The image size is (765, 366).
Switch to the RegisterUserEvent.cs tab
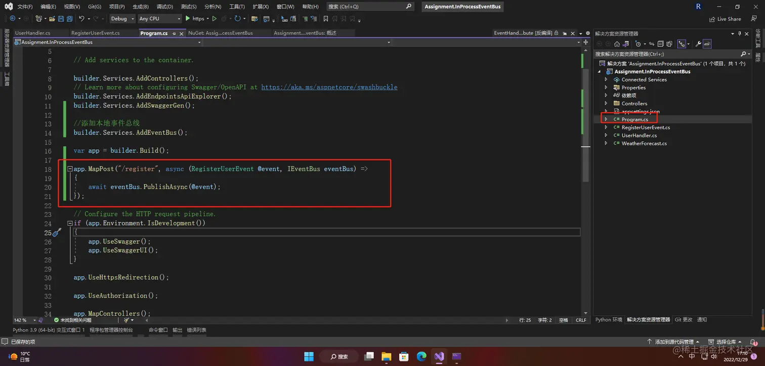tap(96, 33)
